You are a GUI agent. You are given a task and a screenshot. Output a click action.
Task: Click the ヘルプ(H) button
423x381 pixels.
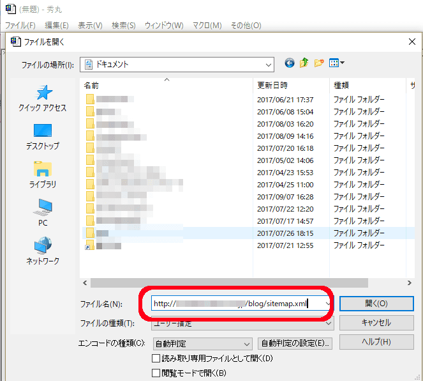(x=376, y=342)
